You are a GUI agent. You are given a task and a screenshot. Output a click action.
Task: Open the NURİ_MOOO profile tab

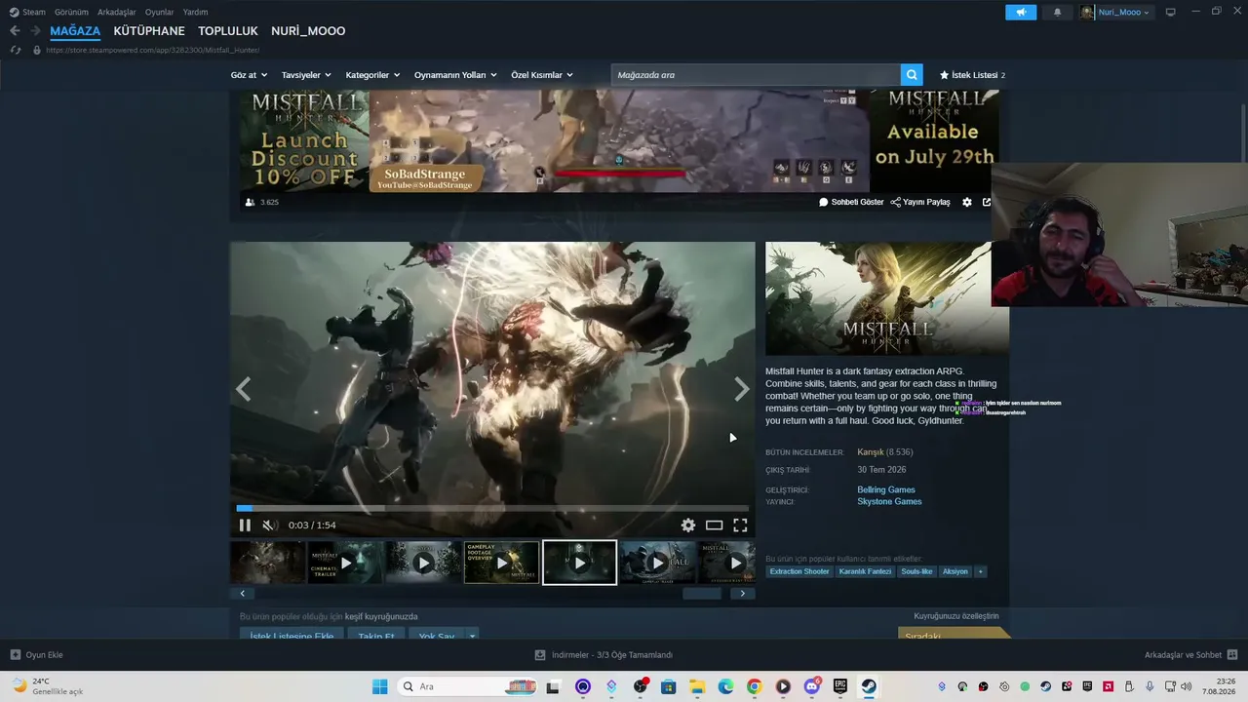pyautogui.click(x=308, y=31)
